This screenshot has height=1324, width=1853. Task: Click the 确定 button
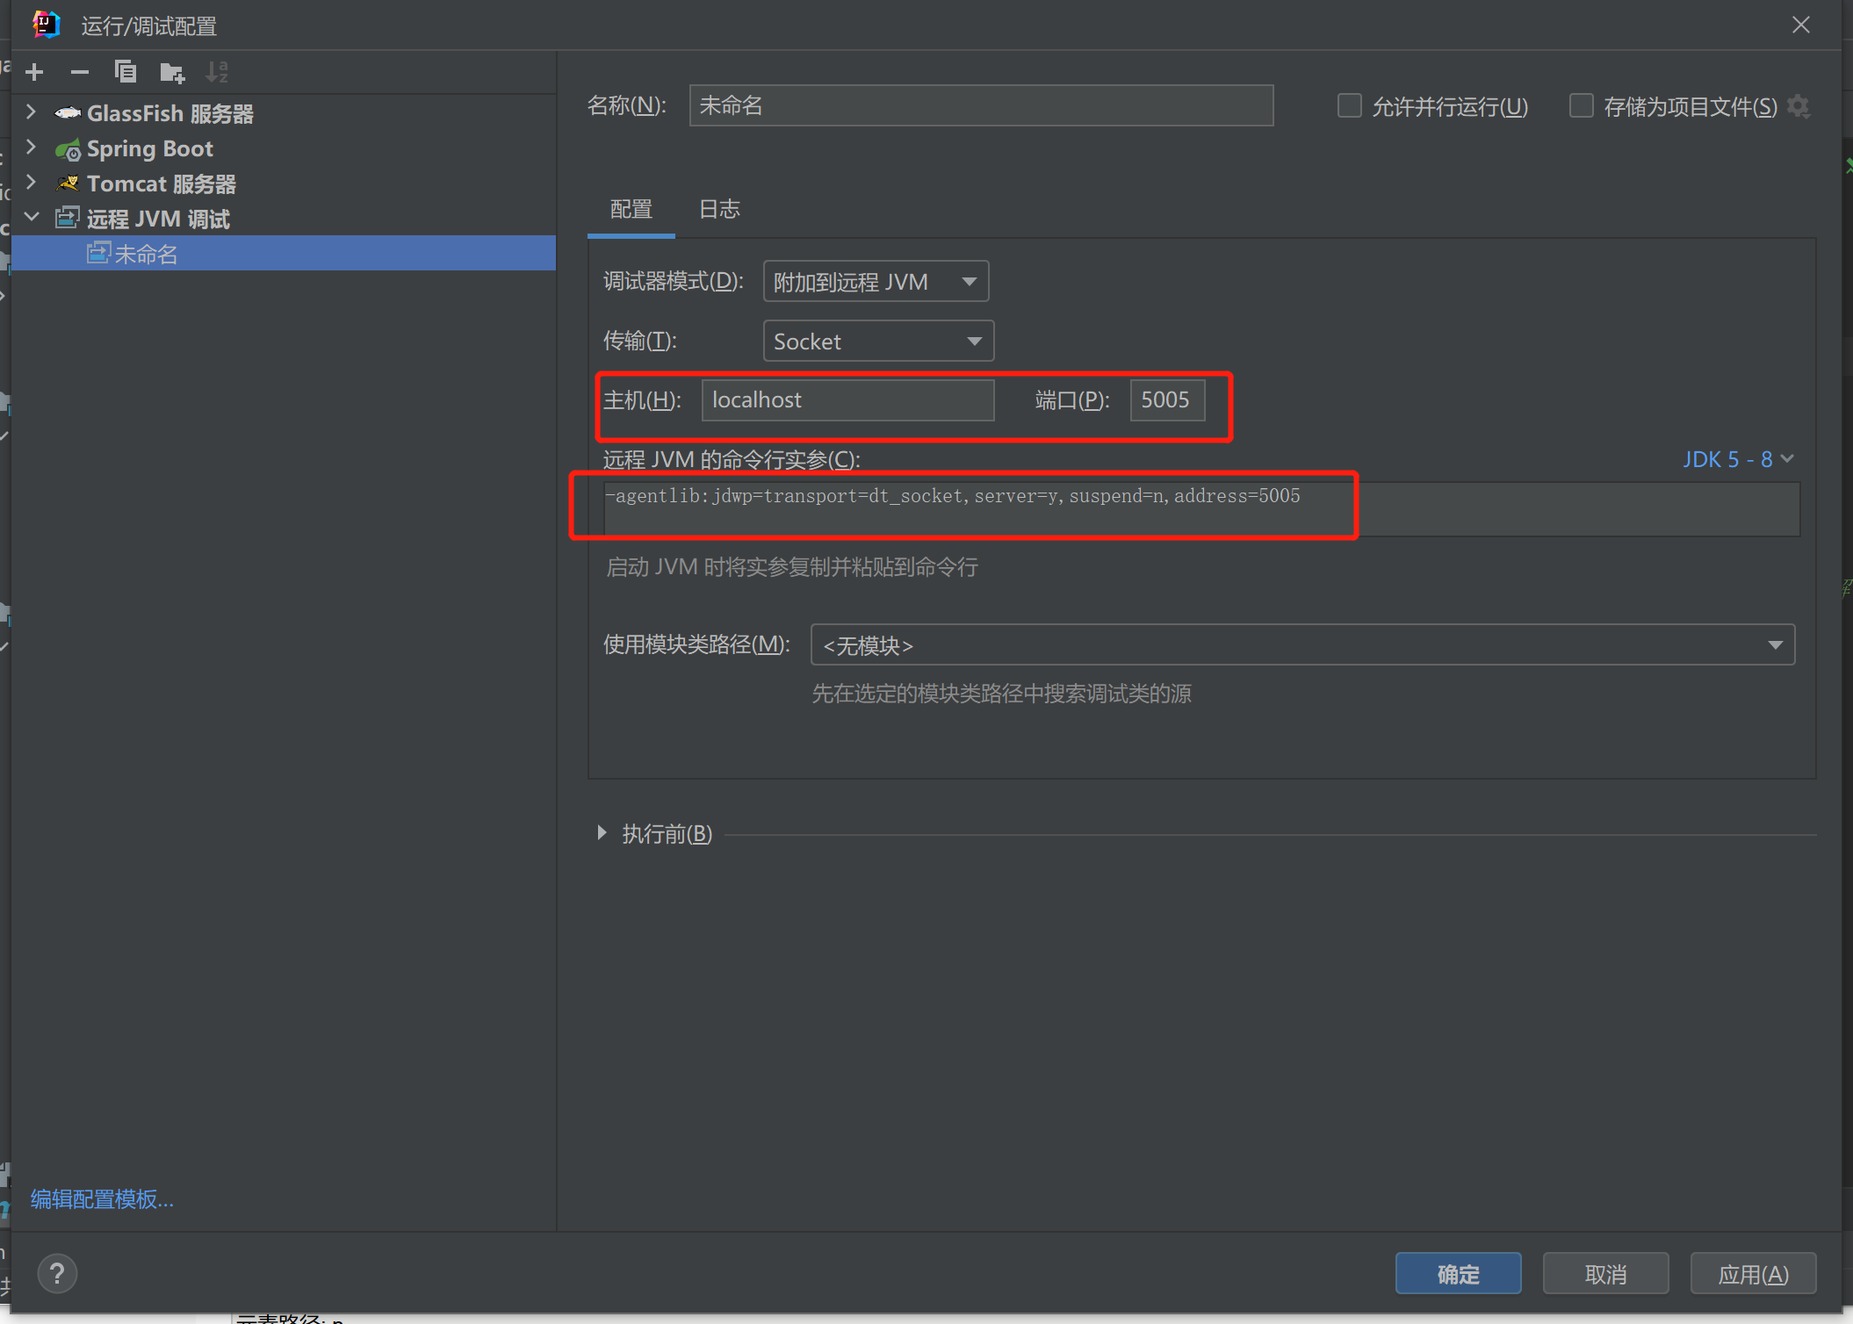(x=1458, y=1273)
